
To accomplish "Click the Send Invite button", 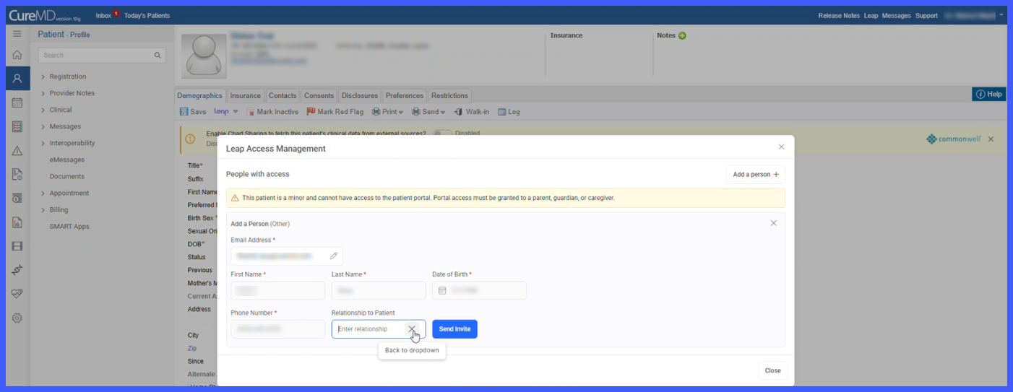I will [x=454, y=329].
